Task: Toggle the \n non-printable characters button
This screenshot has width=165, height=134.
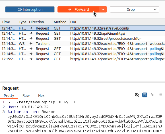Action: pyautogui.click(x=153, y=95)
